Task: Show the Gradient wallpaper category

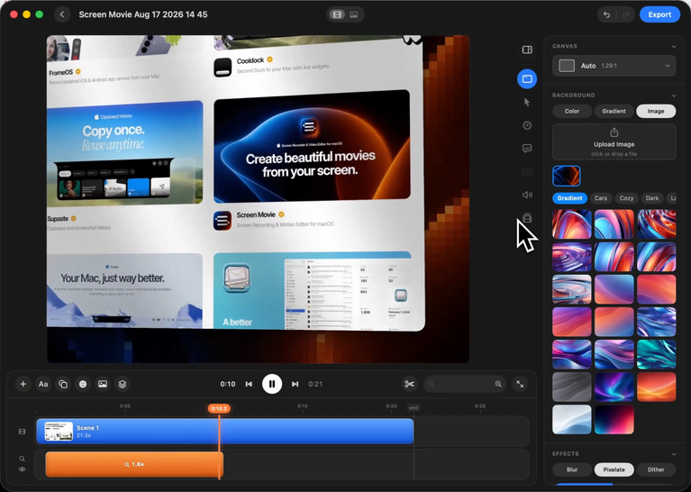Action: (569, 198)
